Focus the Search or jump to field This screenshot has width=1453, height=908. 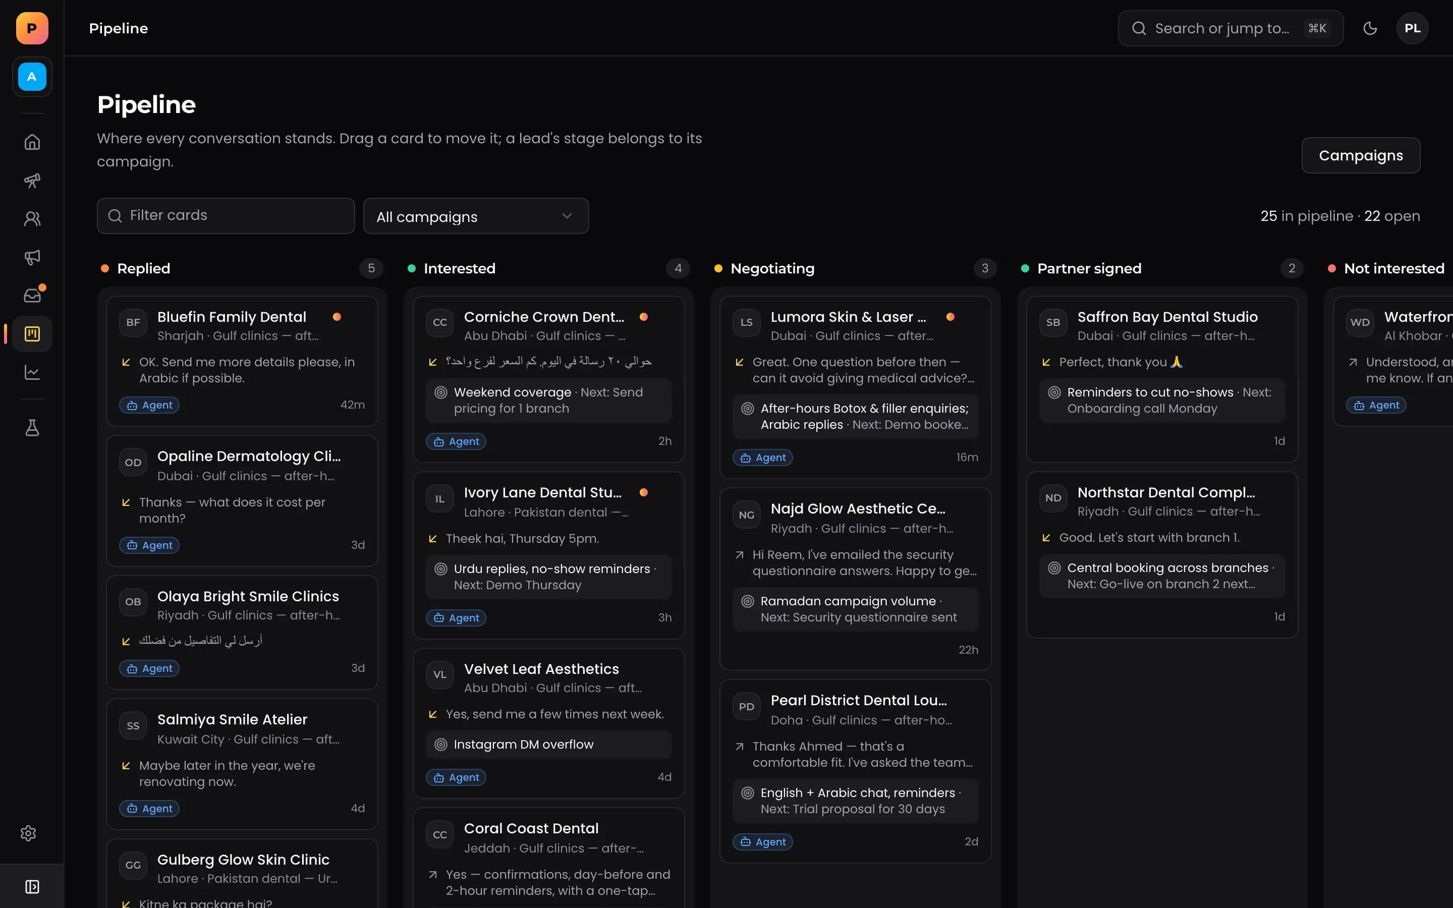point(1230,28)
